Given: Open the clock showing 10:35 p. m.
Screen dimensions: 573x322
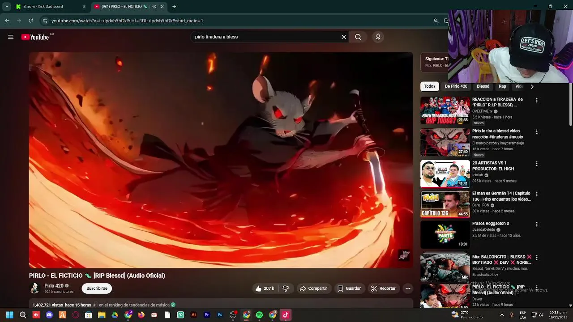Looking at the screenshot, I should click(x=558, y=312).
